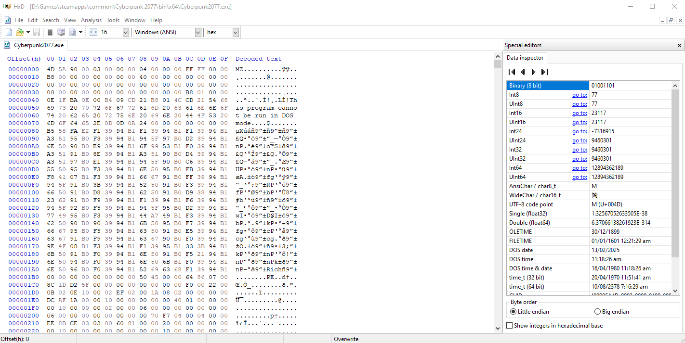
Task: Select the FILETIME row label
Action: tap(520, 241)
